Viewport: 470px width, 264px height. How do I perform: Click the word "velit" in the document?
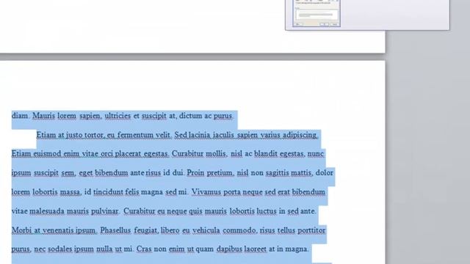click(163, 135)
